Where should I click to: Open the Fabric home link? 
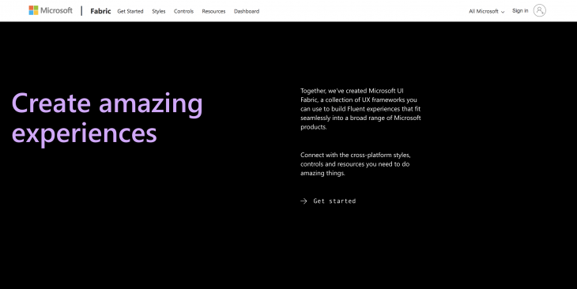tap(100, 11)
